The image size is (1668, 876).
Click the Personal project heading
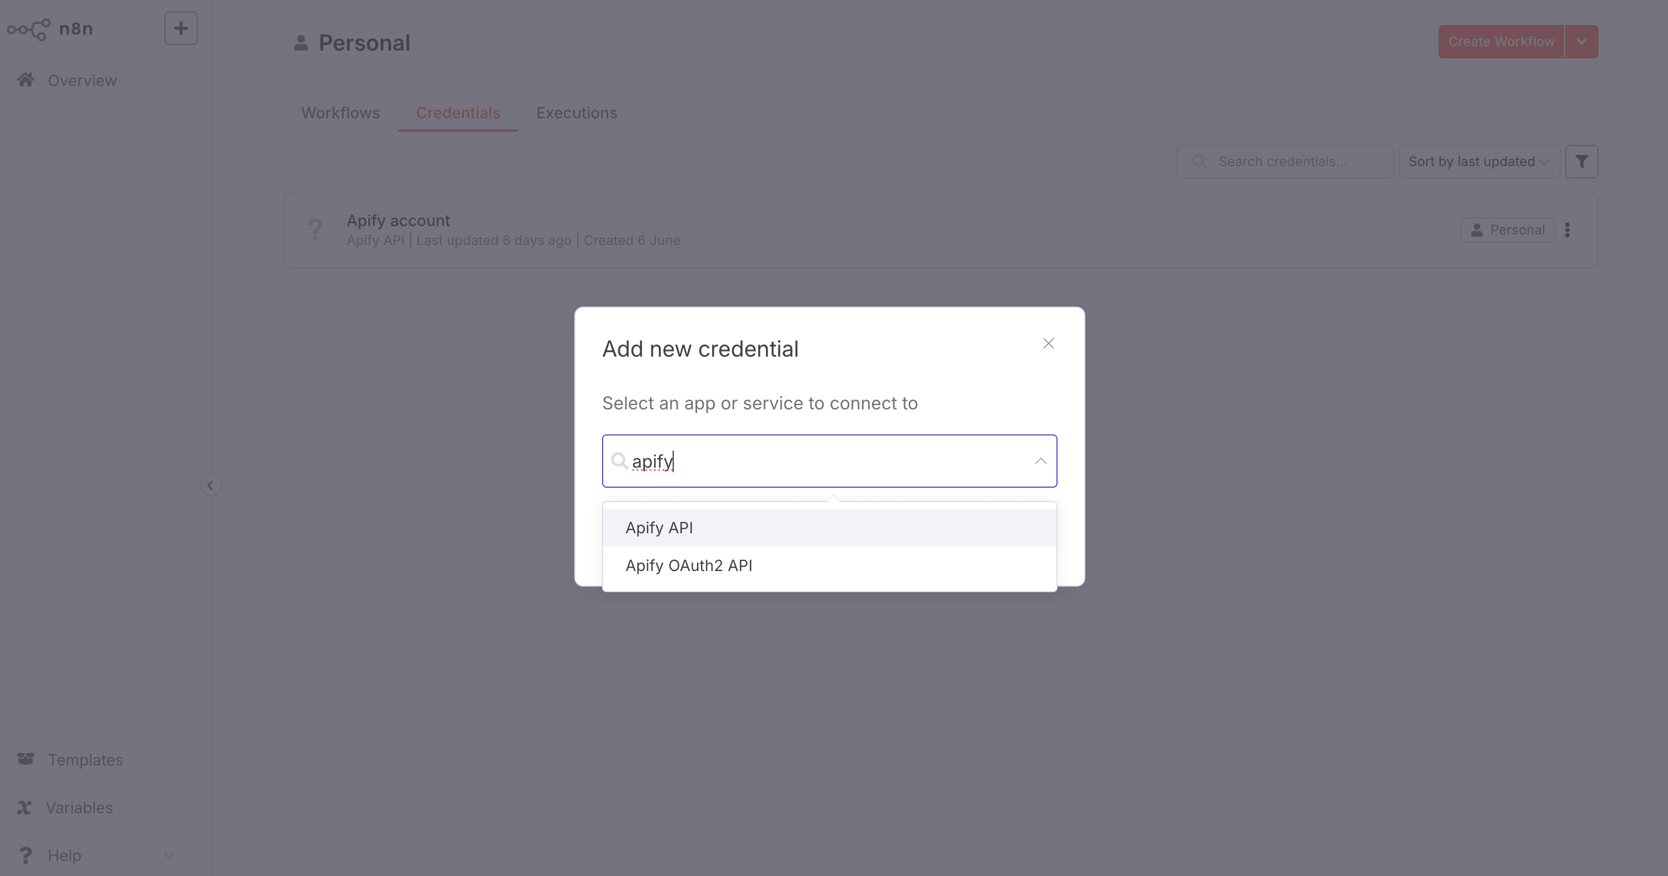[364, 43]
